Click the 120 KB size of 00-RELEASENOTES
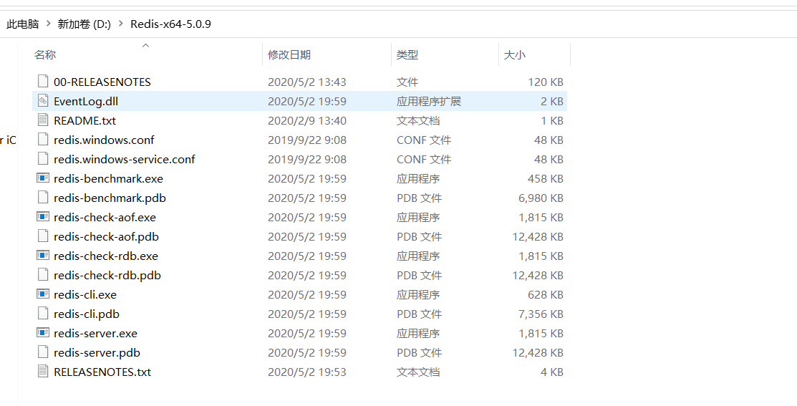Image resolution: width=797 pixels, height=406 pixels. [546, 82]
